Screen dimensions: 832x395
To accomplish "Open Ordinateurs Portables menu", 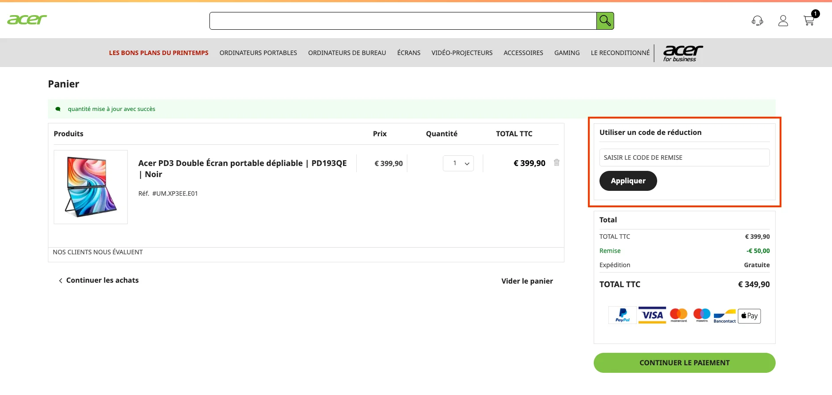I will click(x=258, y=53).
